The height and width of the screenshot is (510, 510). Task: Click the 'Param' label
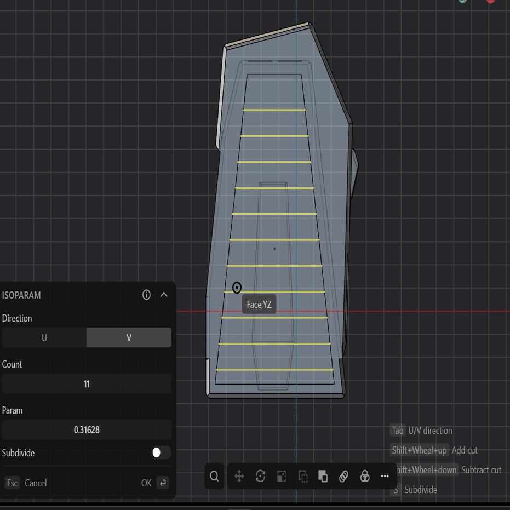tap(12, 410)
